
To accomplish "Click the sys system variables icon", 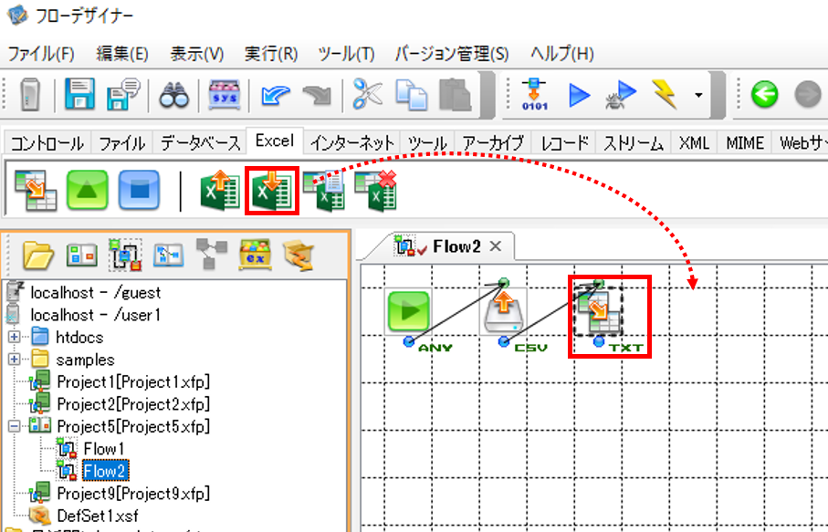I will (x=225, y=95).
